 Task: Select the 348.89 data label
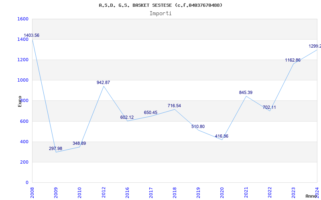pyautogui.click(x=79, y=143)
